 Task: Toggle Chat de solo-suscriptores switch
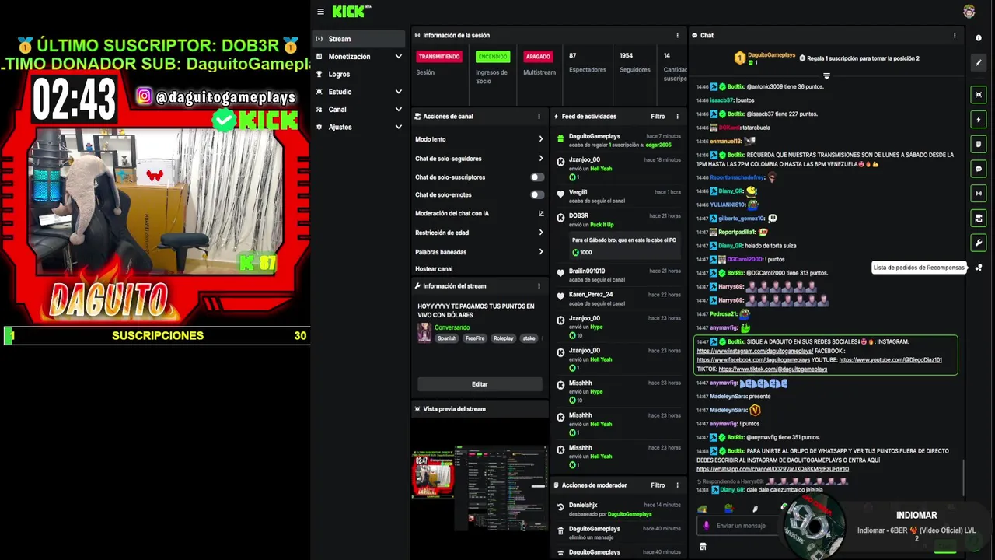(x=537, y=177)
